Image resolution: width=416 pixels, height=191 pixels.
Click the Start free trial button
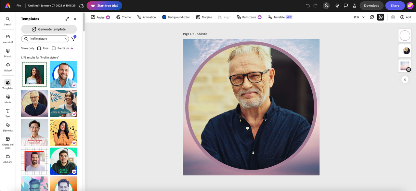tap(104, 6)
